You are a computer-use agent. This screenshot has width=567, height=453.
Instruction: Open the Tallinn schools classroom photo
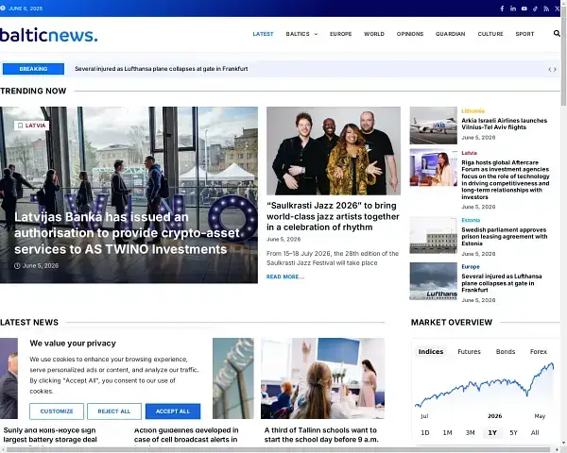(x=322, y=378)
